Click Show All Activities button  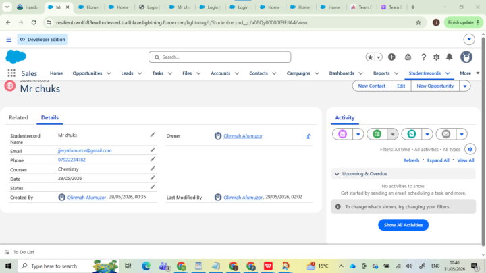click(403, 225)
